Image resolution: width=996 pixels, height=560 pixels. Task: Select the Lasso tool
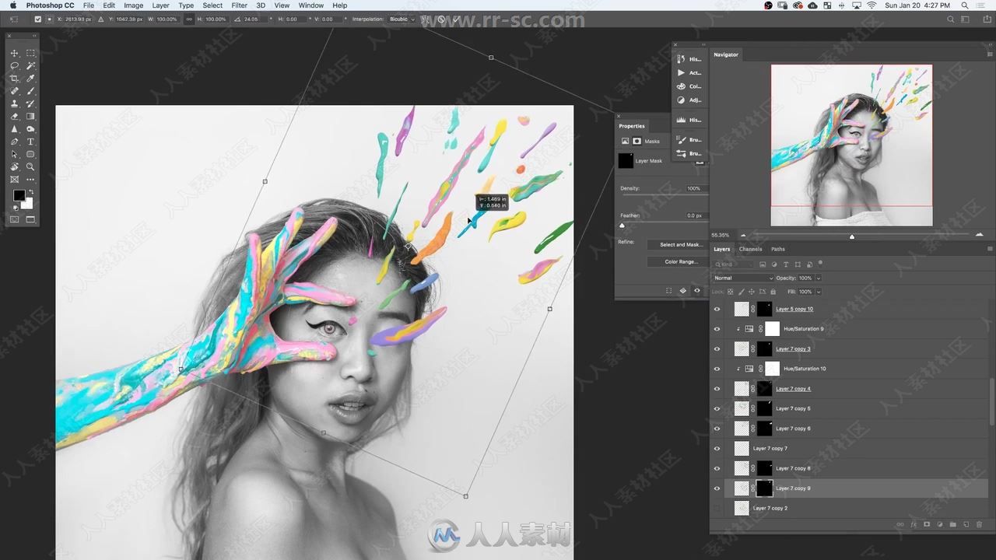pyautogui.click(x=14, y=66)
